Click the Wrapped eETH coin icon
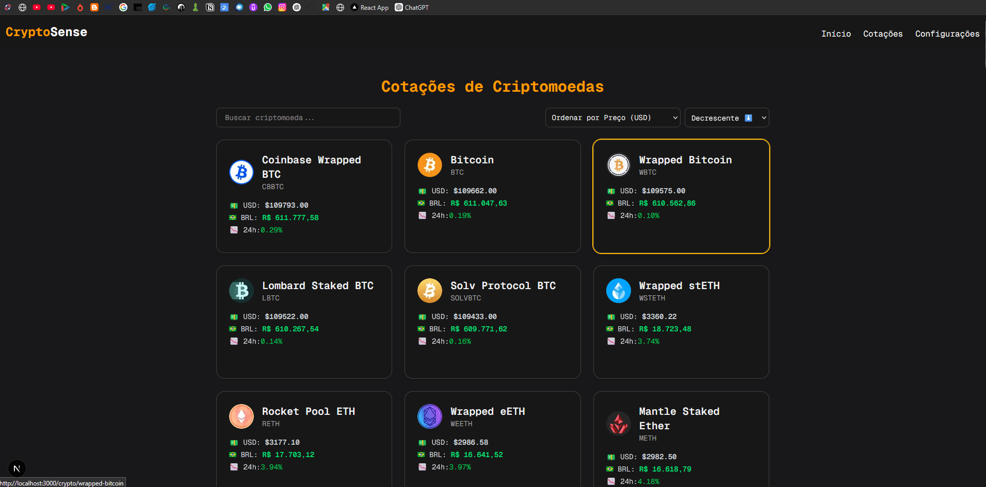Screen dimensions: 986x487 click(429, 416)
